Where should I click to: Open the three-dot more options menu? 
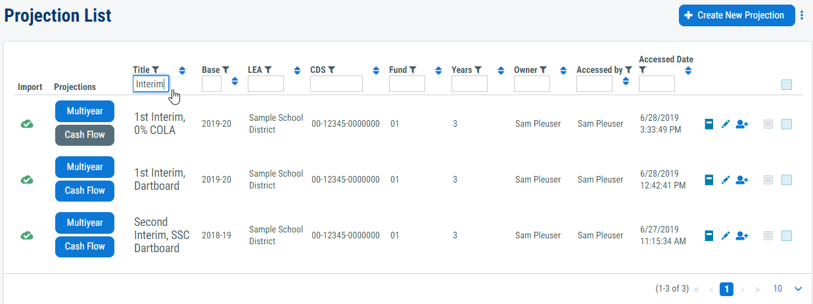click(x=802, y=15)
